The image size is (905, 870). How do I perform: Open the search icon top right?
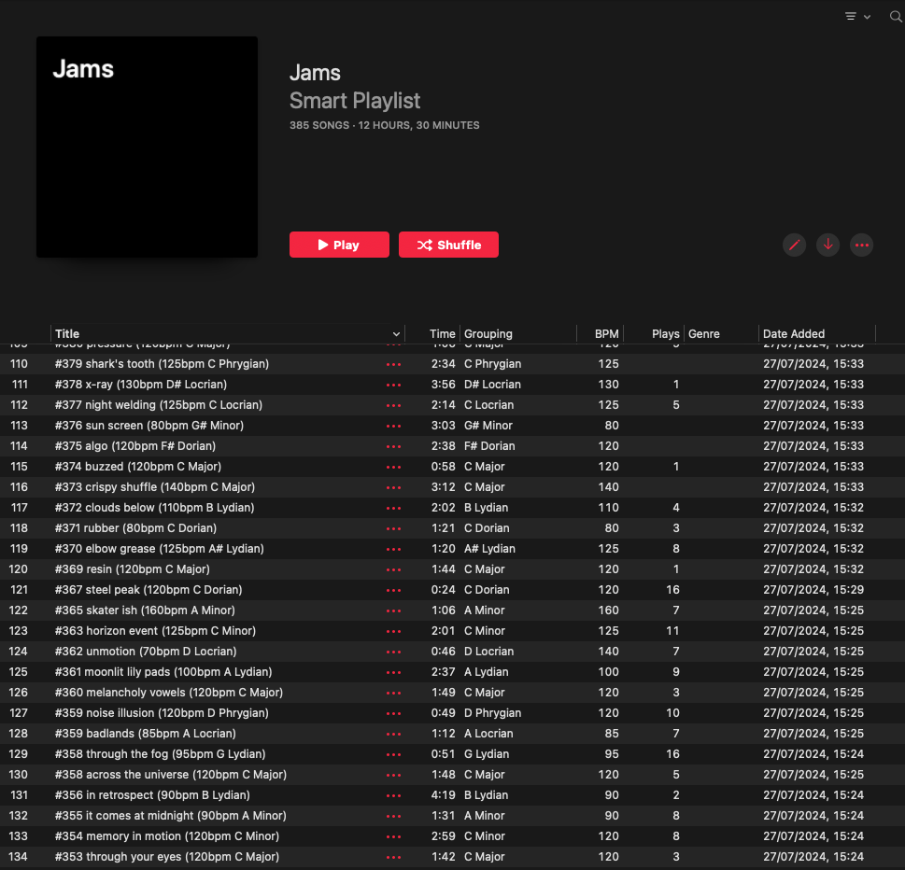click(894, 16)
